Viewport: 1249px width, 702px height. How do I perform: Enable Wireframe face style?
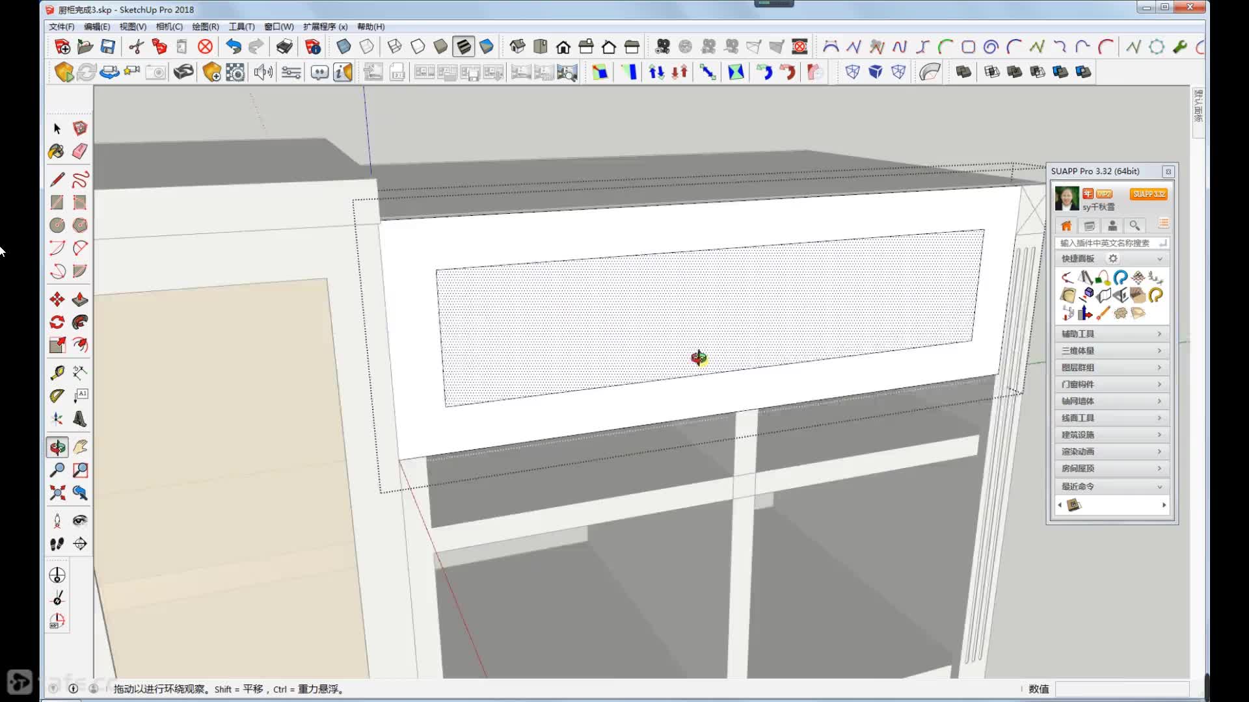click(394, 47)
